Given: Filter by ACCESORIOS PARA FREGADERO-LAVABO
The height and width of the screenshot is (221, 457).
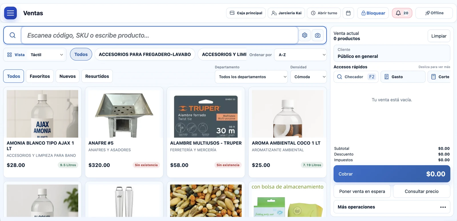Looking at the screenshot, I should [145, 54].
